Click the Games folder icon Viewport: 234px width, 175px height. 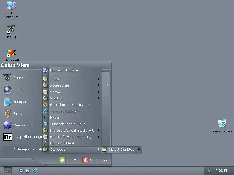pos(45,92)
